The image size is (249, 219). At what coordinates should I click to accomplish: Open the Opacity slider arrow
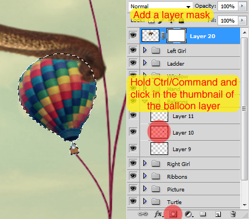click(242, 6)
